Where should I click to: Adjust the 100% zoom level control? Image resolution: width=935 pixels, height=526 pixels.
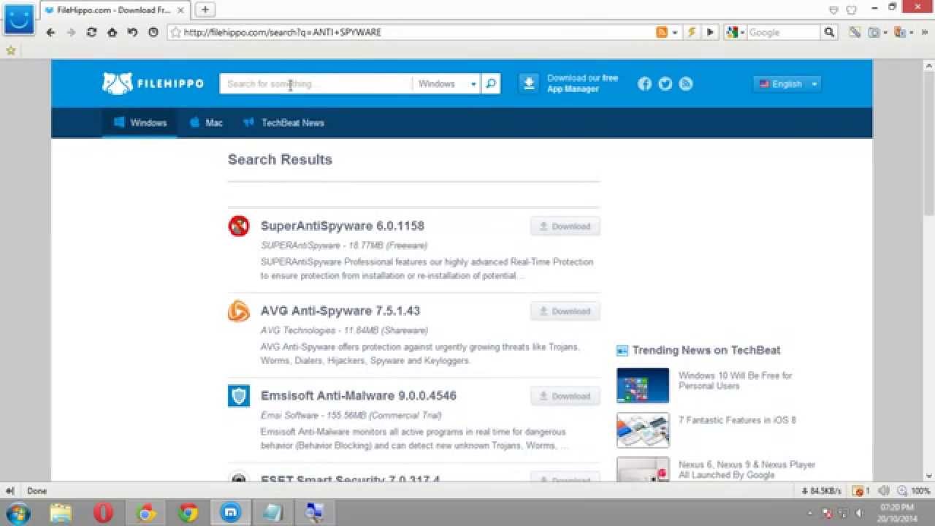[x=914, y=491]
